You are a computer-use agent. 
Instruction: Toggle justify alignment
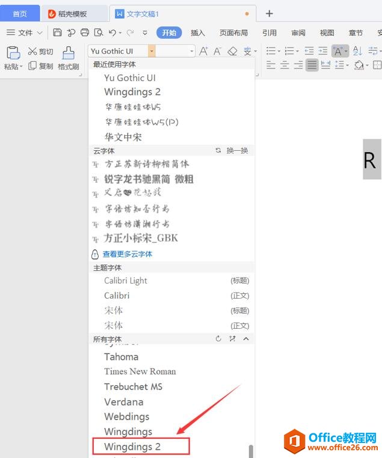click(312, 65)
